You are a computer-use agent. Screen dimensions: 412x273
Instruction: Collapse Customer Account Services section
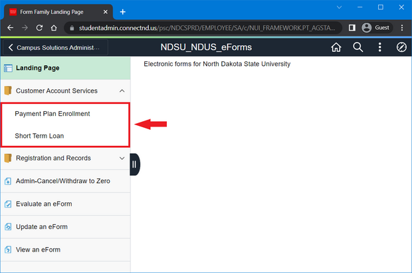pos(122,91)
